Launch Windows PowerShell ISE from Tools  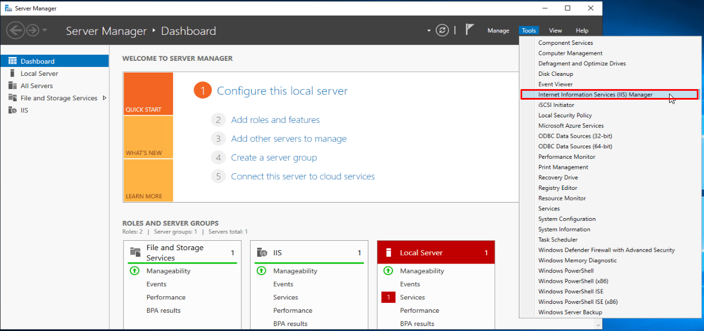point(570,291)
